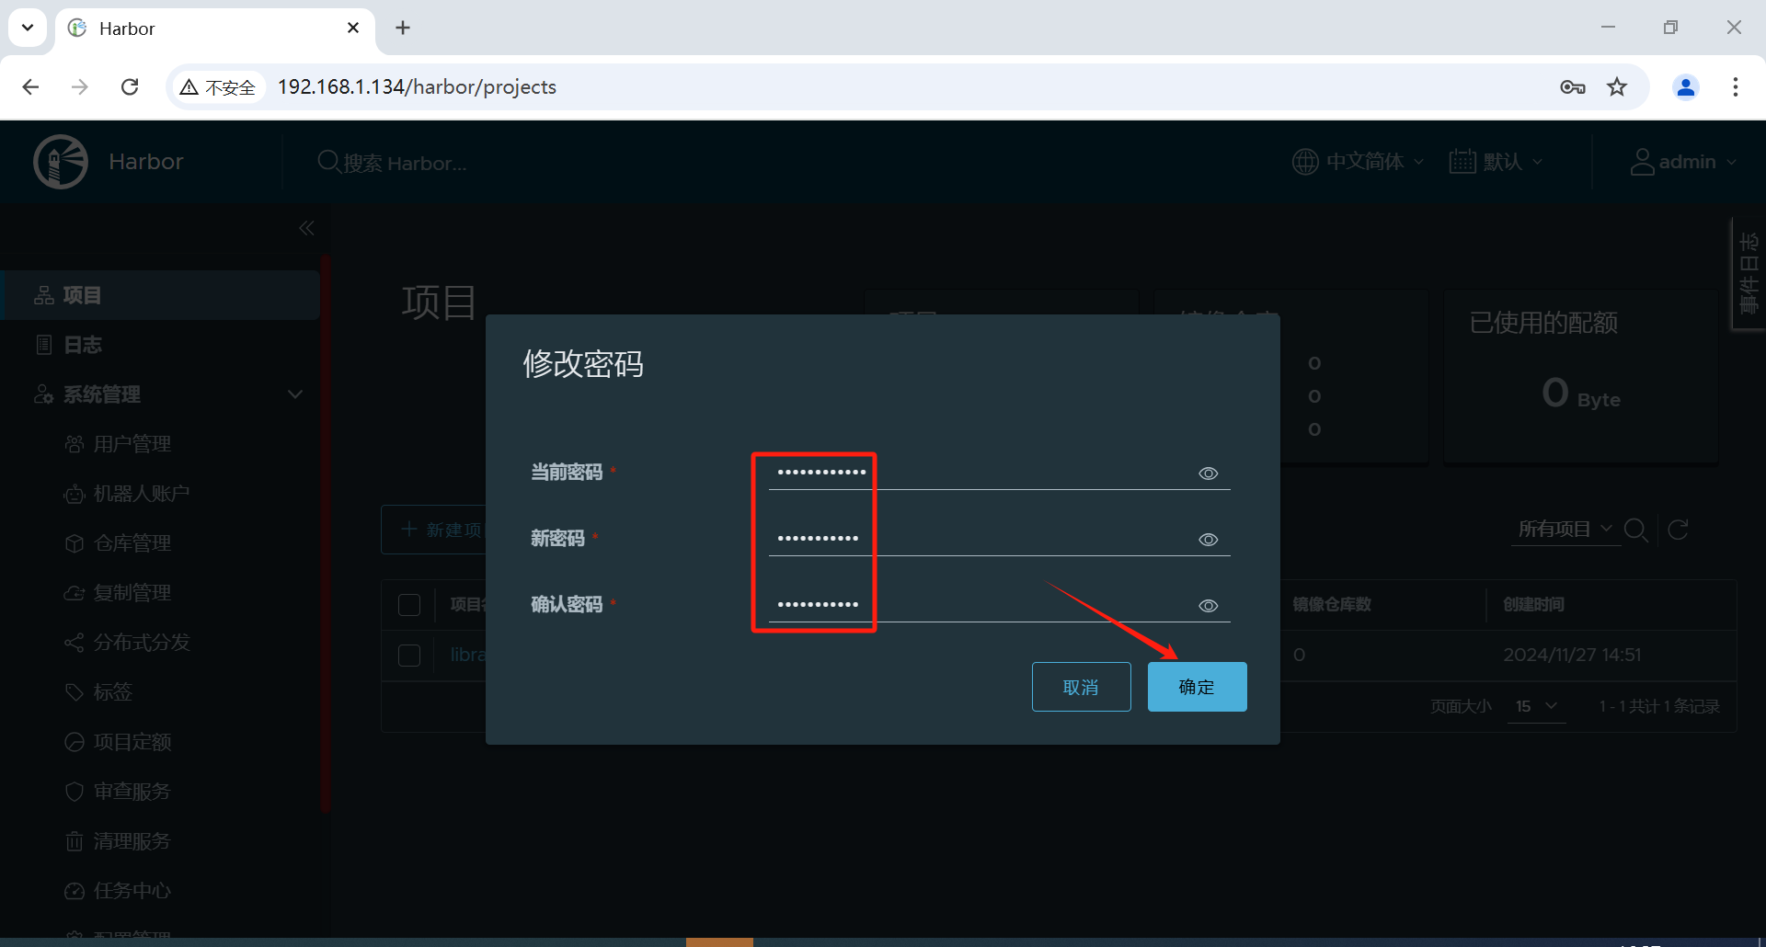Click the 清理服务 trash icon
The image size is (1766, 947).
point(75,841)
